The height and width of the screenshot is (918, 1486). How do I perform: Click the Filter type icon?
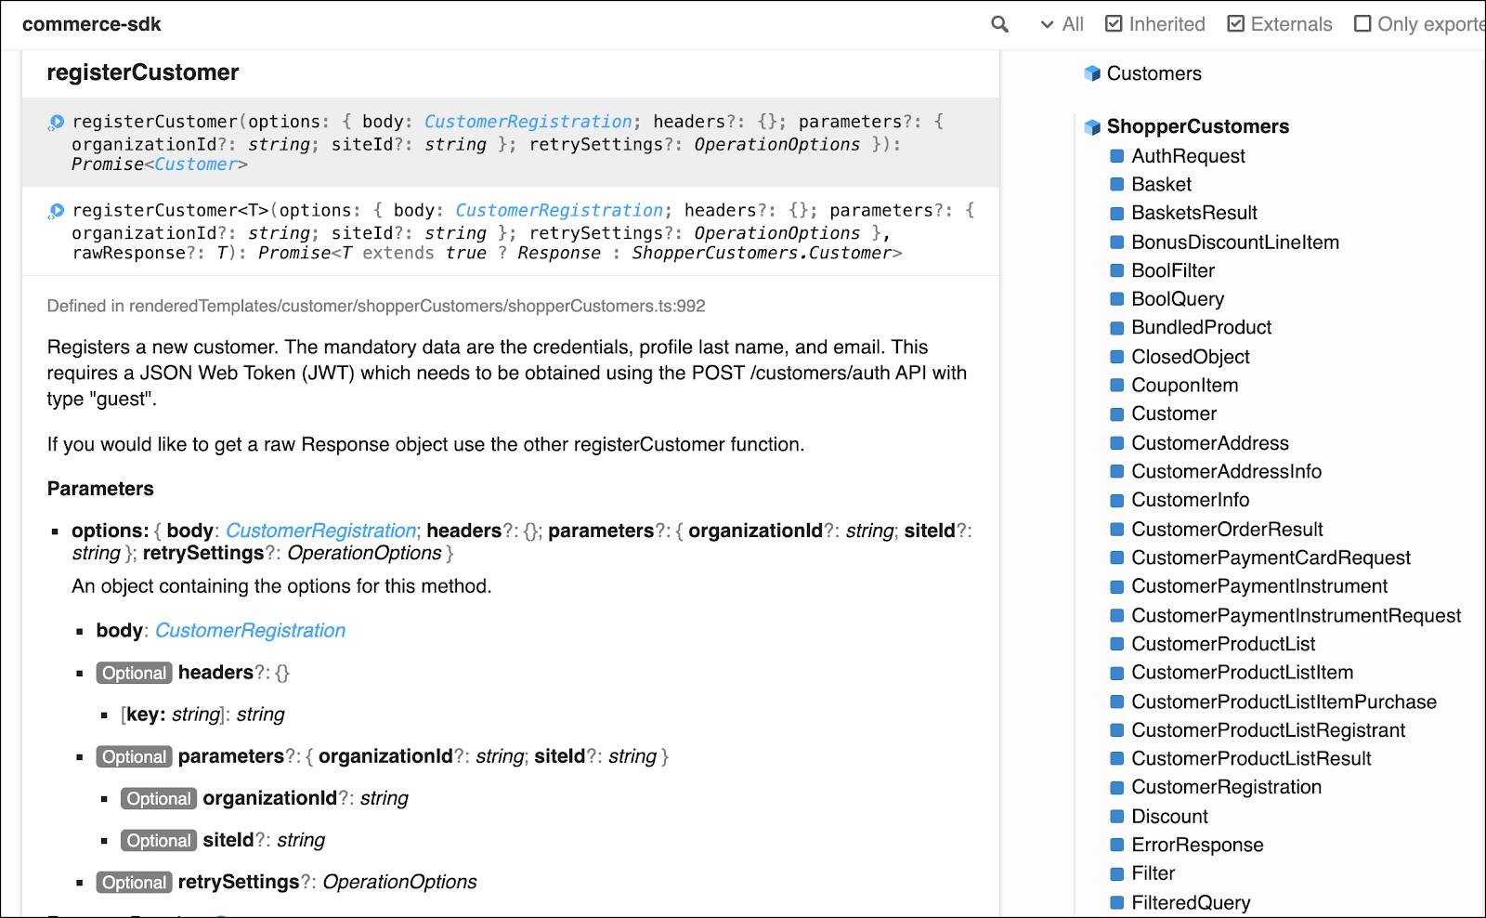tap(1117, 873)
